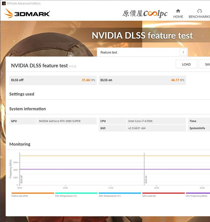This screenshot has width=210, height=222.
Task: Toggle GPU Temperature legend series
Action: point(120,195)
